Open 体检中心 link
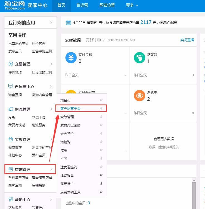205x209 pixels. point(15,155)
